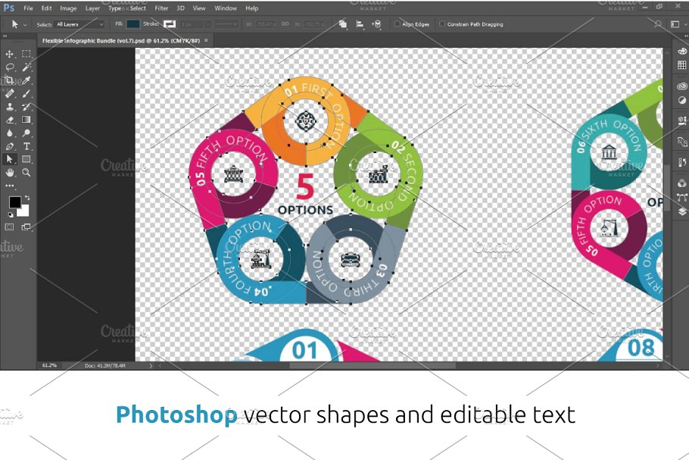Enable the Align Edges checkbox
689x460 pixels.
tap(397, 23)
